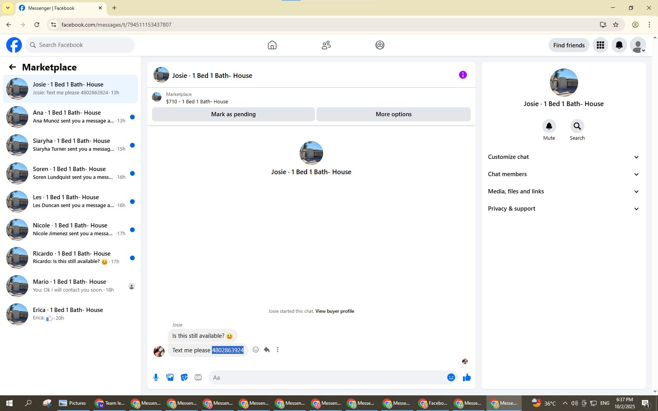The height and width of the screenshot is (411, 658).
Task: Open a new browser tab
Action: [114, 8]
